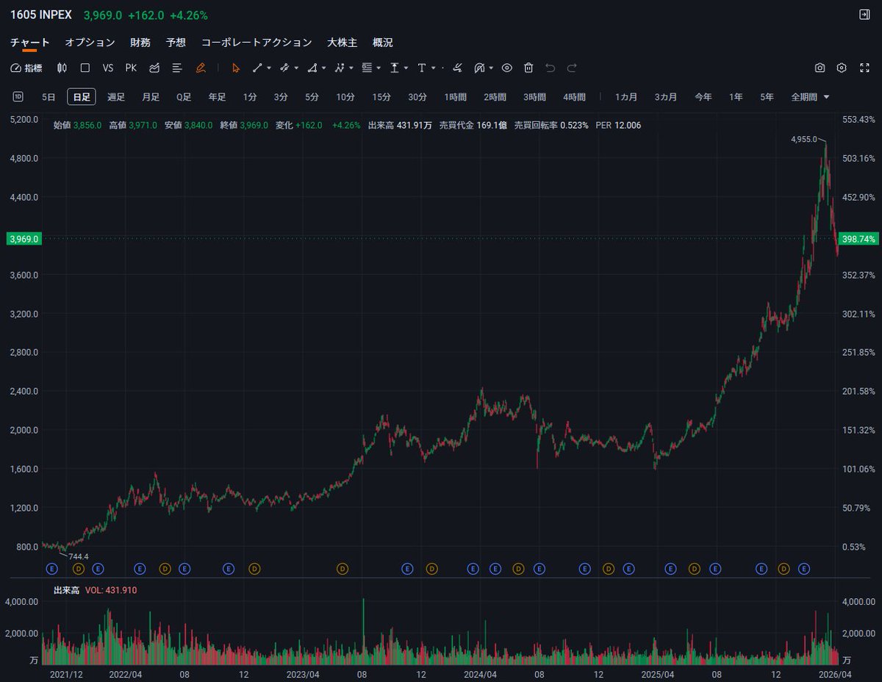
Task: Click the horizontal lines list icon
Action: pos(177,68)
